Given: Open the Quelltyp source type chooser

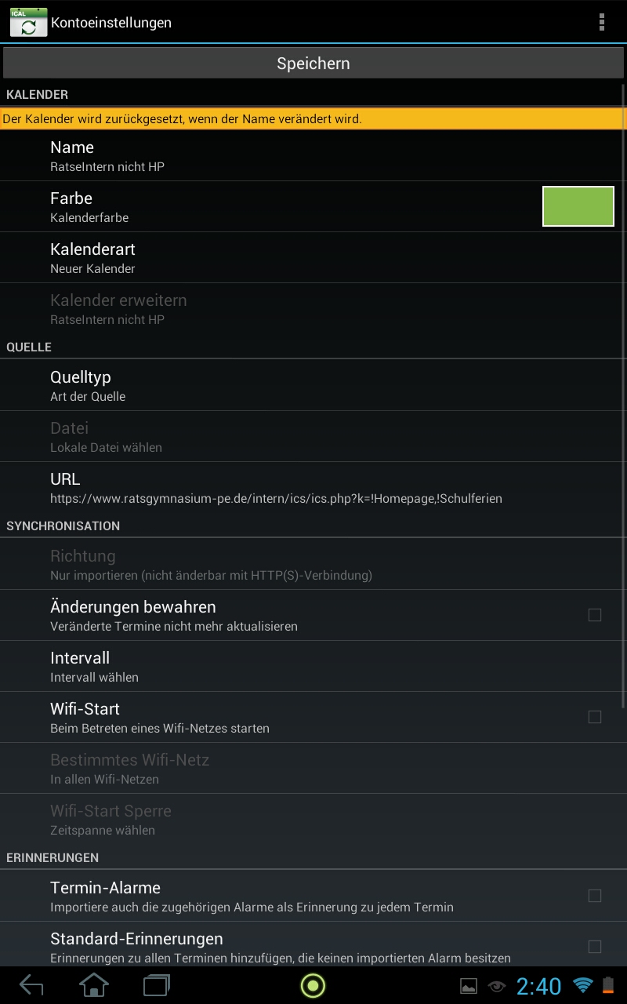Looking at the screenshot, I should coord(313,385).
